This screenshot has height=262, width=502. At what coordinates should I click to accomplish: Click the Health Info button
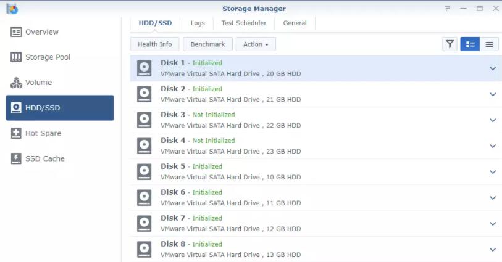[x=155, y=44]
